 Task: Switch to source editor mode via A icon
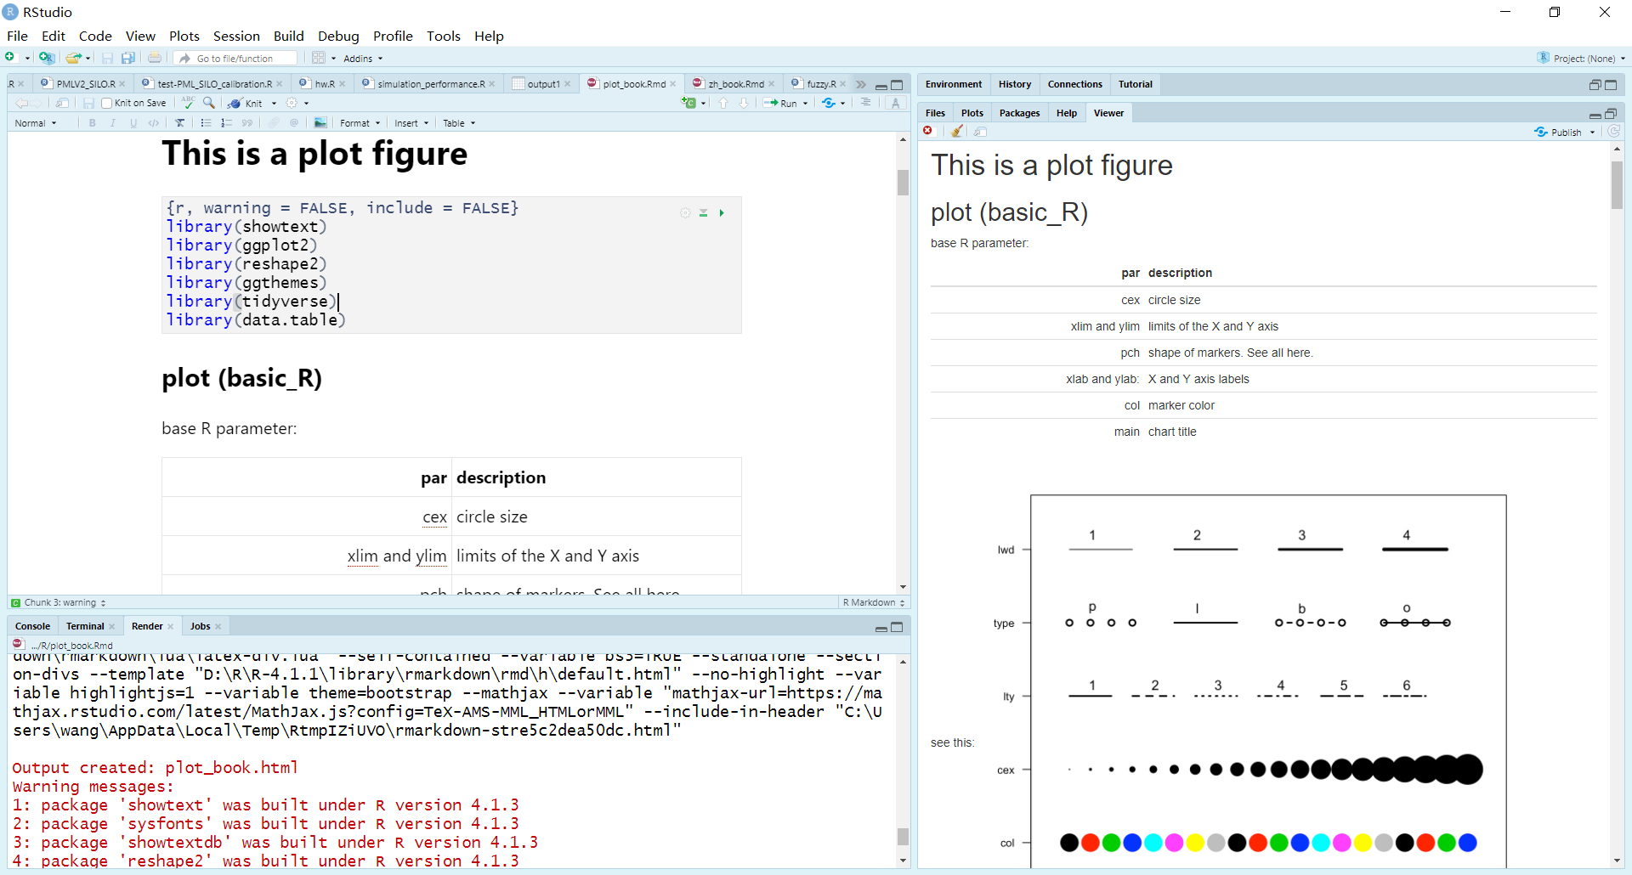point(895,103)
